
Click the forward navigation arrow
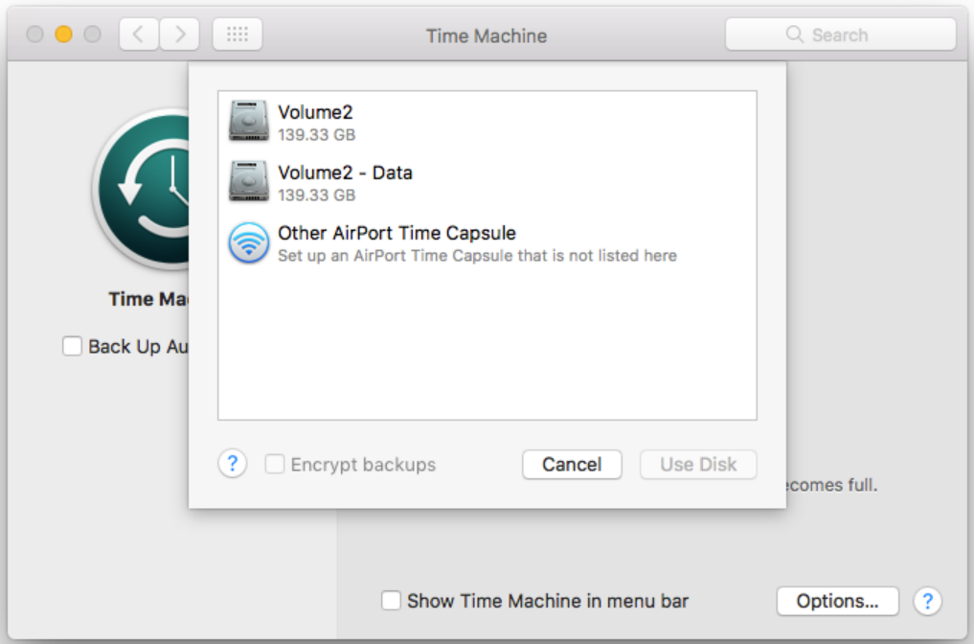point(179,34)
